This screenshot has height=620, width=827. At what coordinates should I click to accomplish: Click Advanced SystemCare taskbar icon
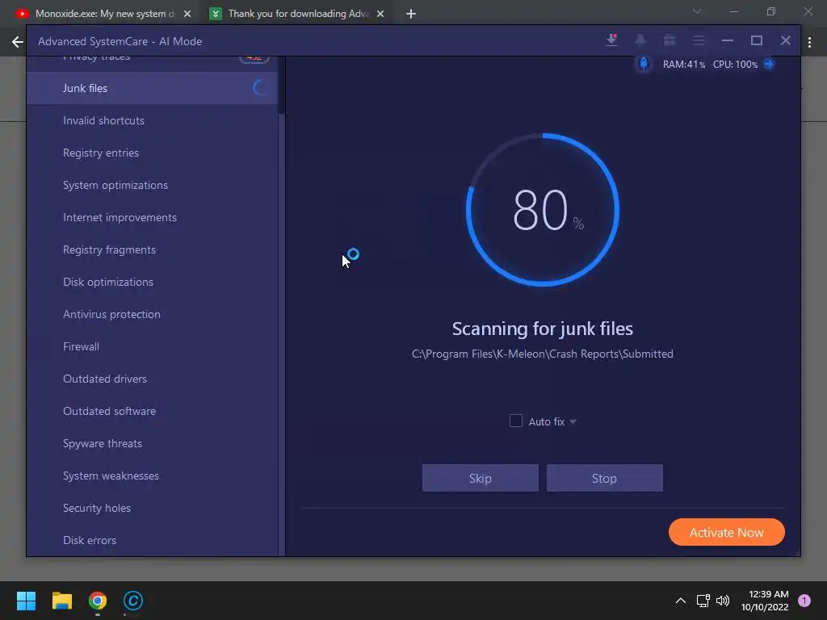[x=133, y=601]
